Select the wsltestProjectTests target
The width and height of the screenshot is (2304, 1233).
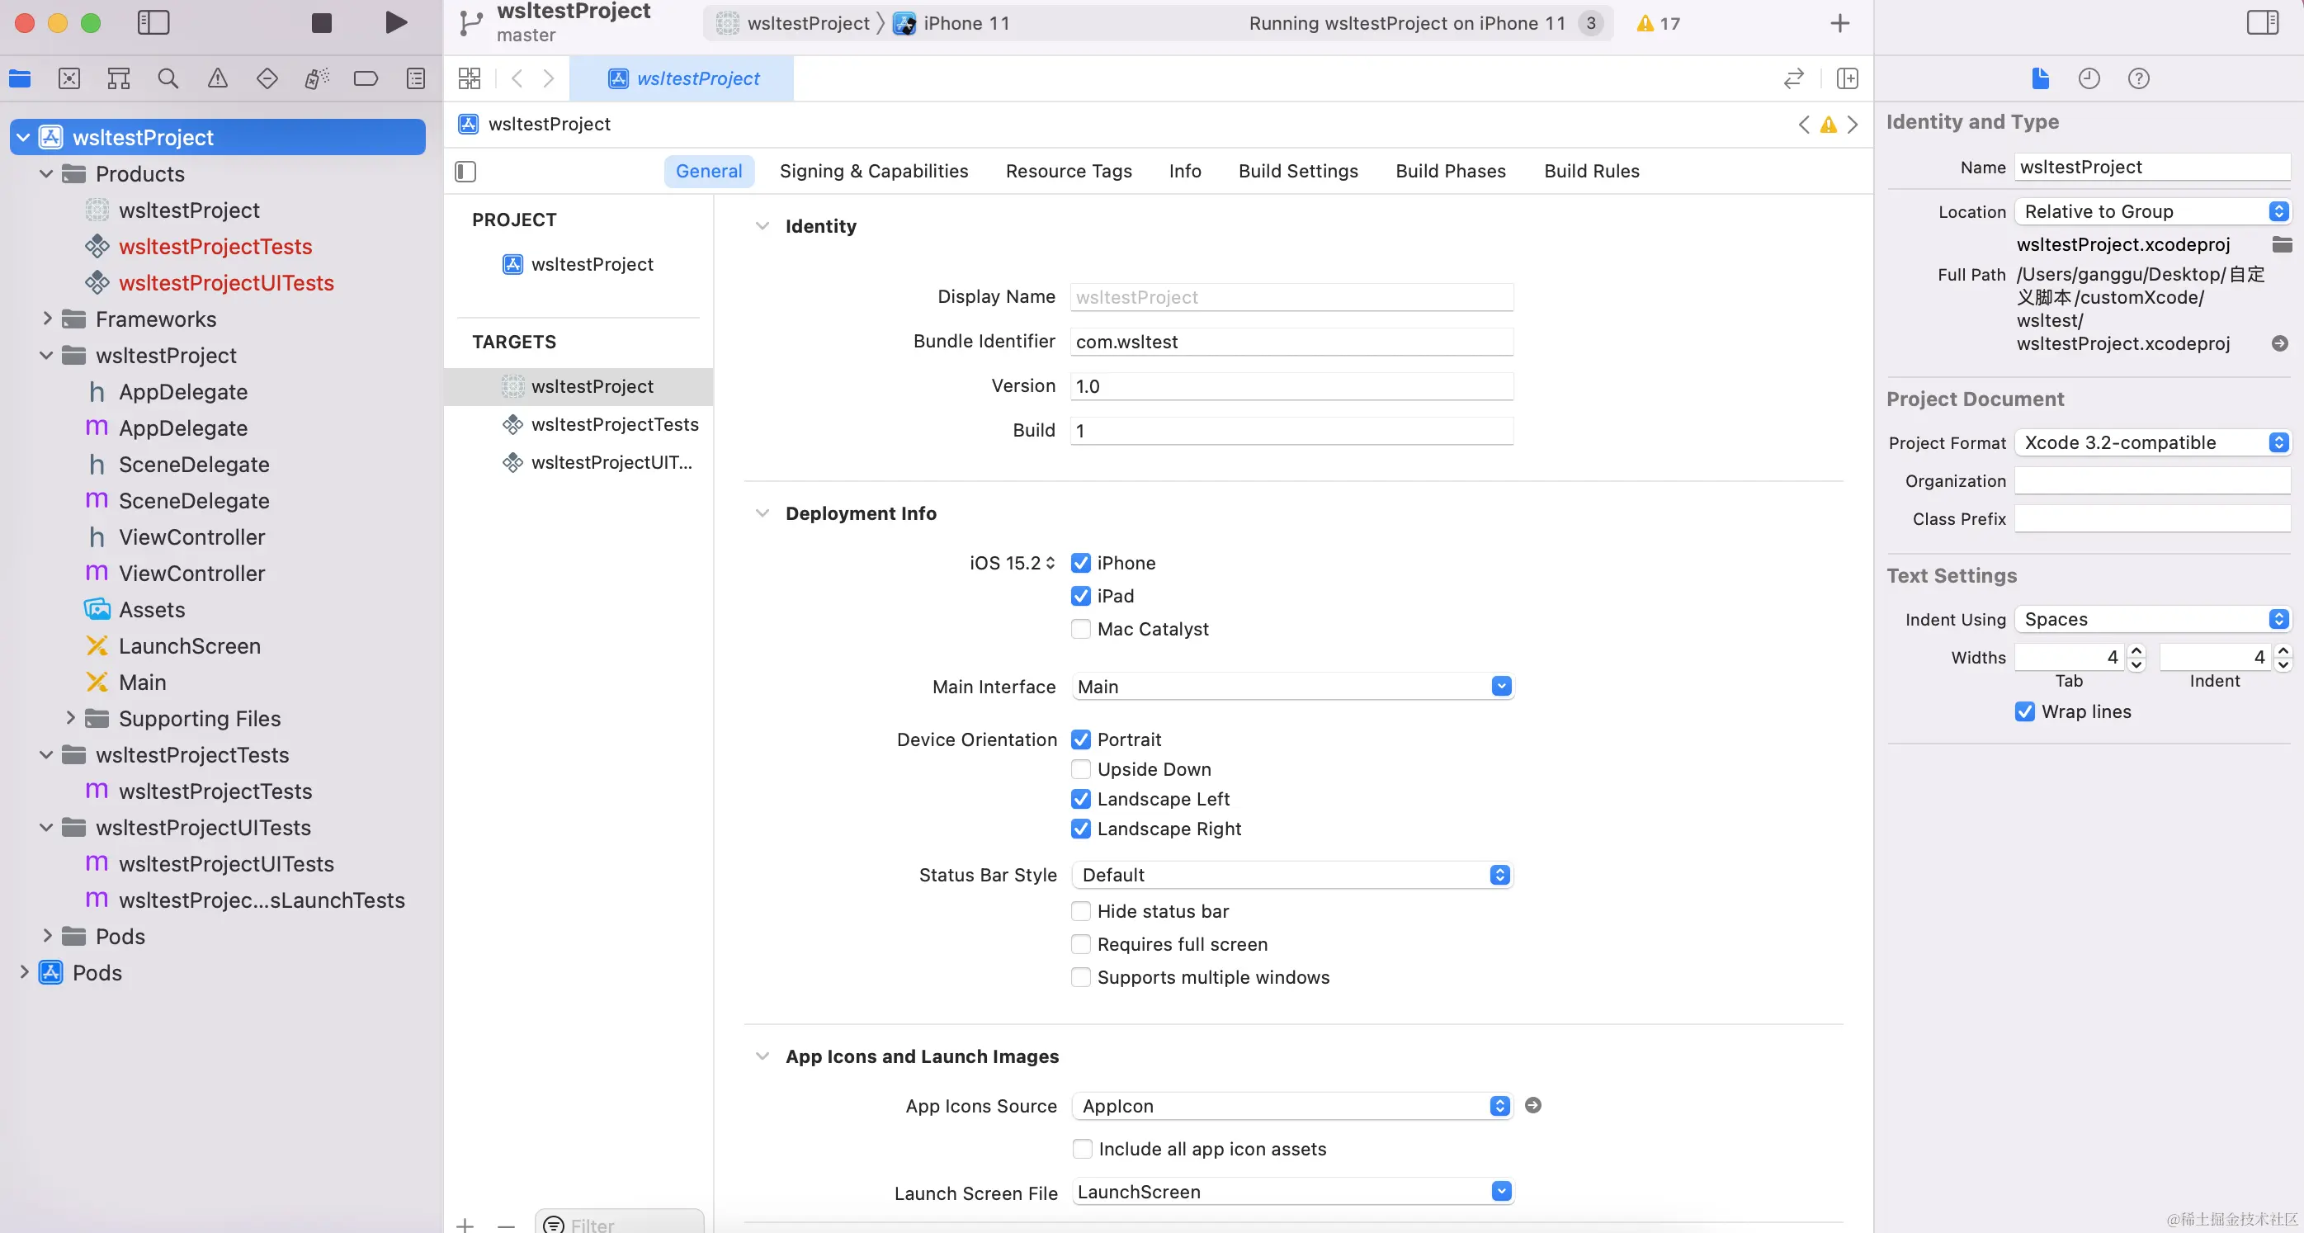click(614, 424)
